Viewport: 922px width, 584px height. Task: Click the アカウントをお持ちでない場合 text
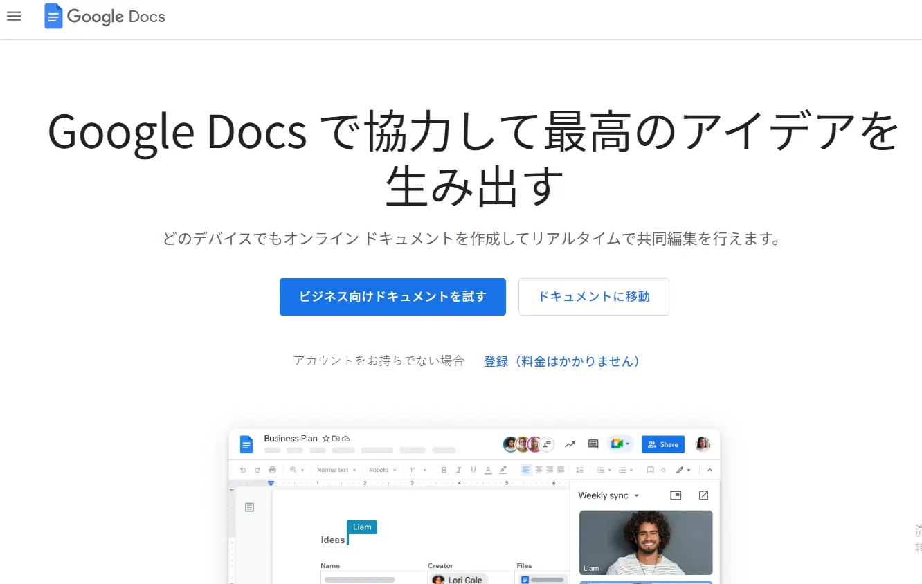point(379,361)
